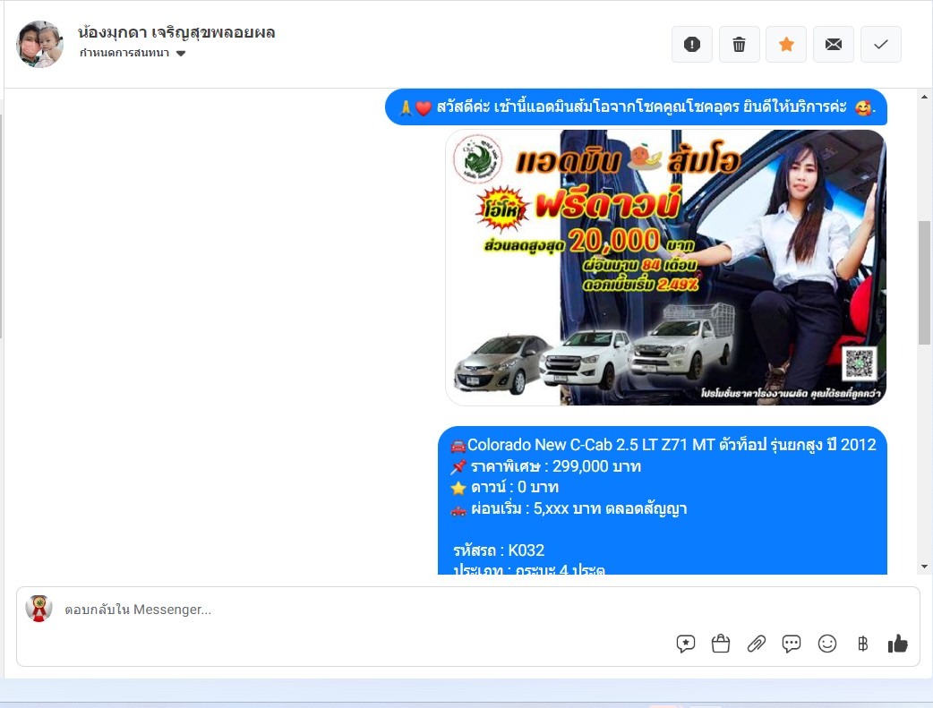
Task: Open the shop bag products icon
Action: [x=721, y=644]
